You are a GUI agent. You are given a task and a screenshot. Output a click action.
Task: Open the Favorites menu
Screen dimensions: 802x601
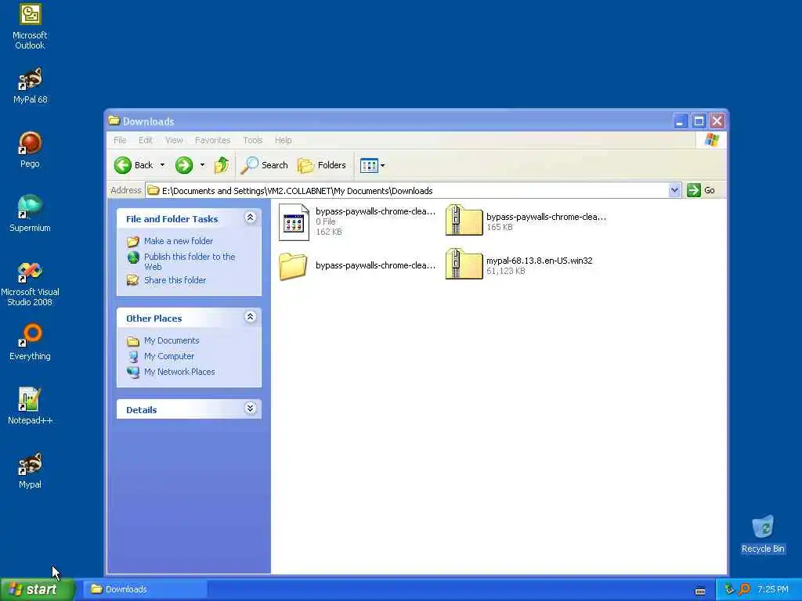(x=212, y=140)
